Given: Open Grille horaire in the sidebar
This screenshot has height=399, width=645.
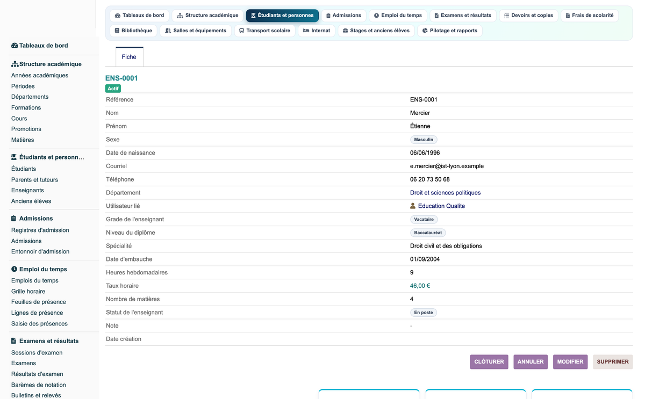Looking at the screenshot, I should (28, 292).
